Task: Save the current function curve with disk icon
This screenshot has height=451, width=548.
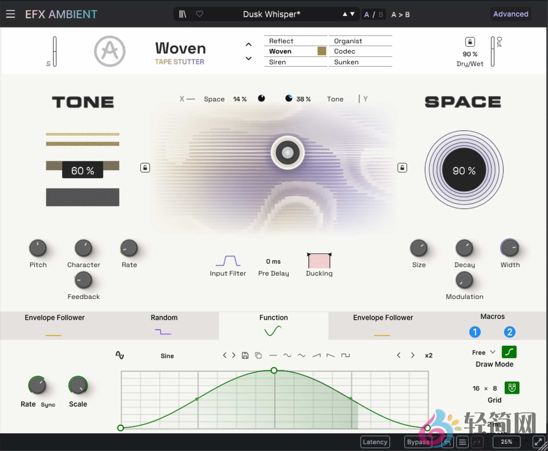Action: (x=245, y=355)
